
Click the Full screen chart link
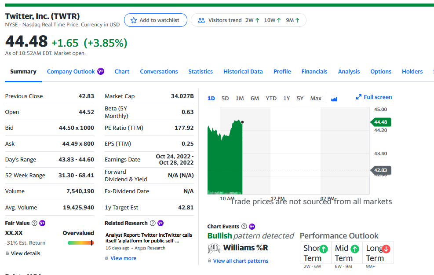click(x=378, y=97)
